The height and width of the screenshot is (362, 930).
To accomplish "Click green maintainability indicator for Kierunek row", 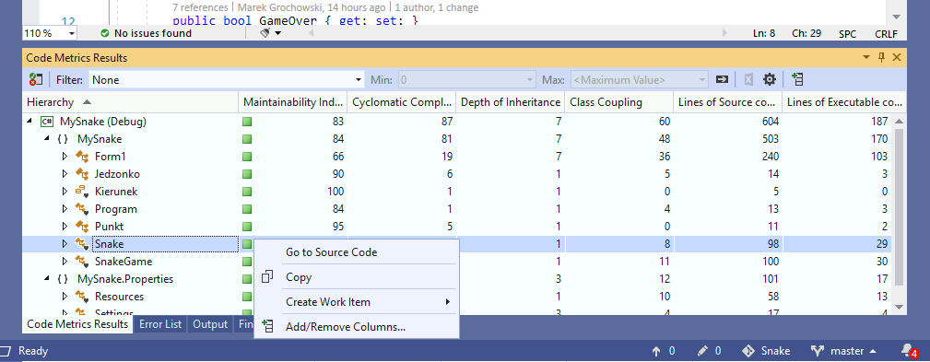I will tap(247, 192).
